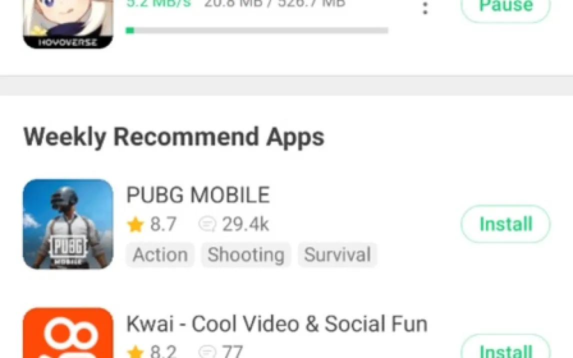The height and width of the screenshot is (358, 573).
Task: Open the three-dot download options menu
Action: pos(425,8)
